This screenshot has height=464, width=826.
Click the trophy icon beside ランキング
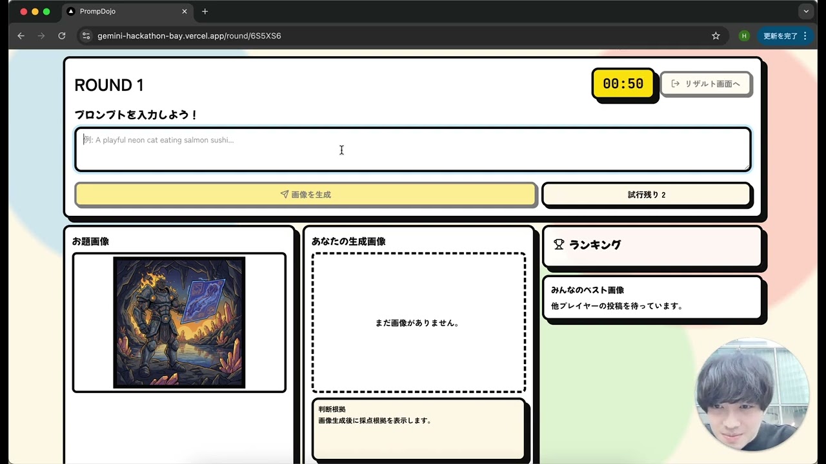559,244
